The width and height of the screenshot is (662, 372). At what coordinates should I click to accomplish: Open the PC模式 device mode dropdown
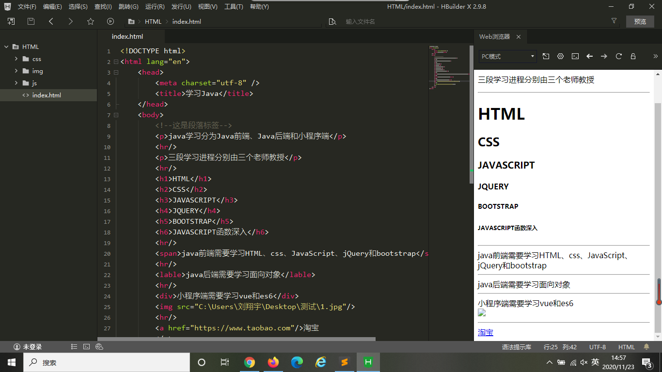coord(507,57)
